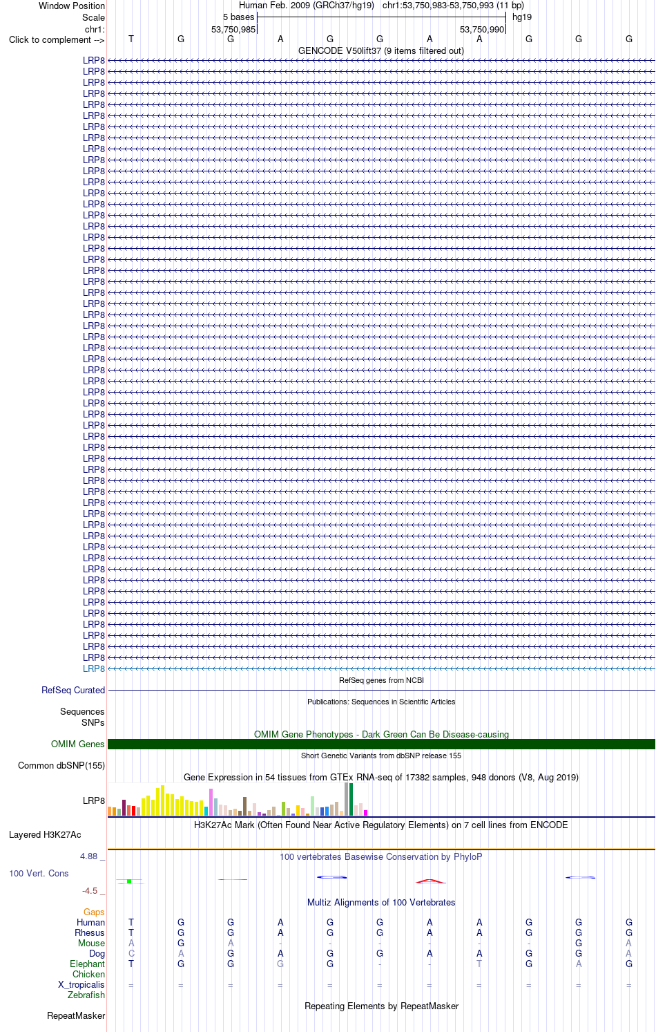Open Short Genetic Variants from dbSNP release 155
Viewport: 656px width, 1032px height.
point(381,756)
